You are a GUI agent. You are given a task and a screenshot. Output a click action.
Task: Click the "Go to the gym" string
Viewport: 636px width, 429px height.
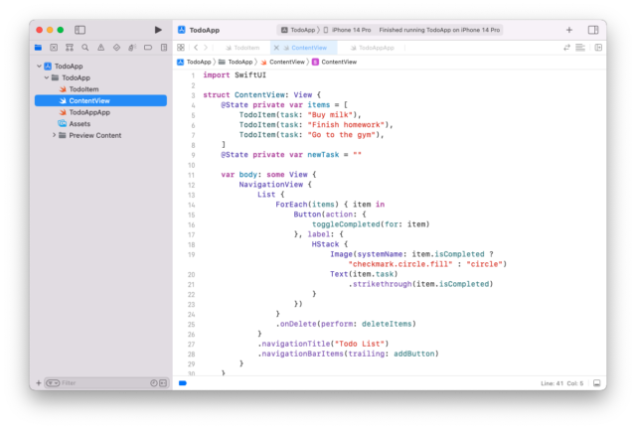point(341,135)
